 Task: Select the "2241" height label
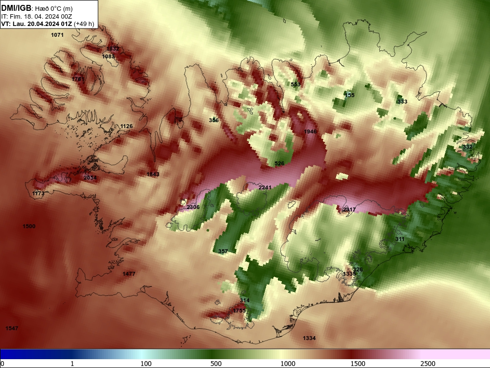point(265,187)
